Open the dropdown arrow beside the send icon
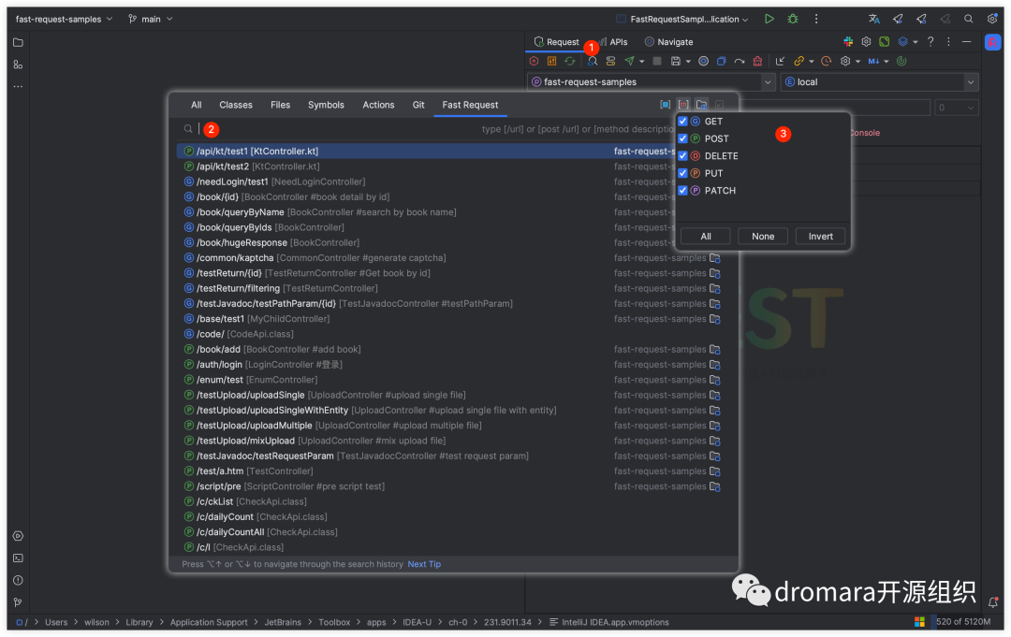 pos(641,62)
